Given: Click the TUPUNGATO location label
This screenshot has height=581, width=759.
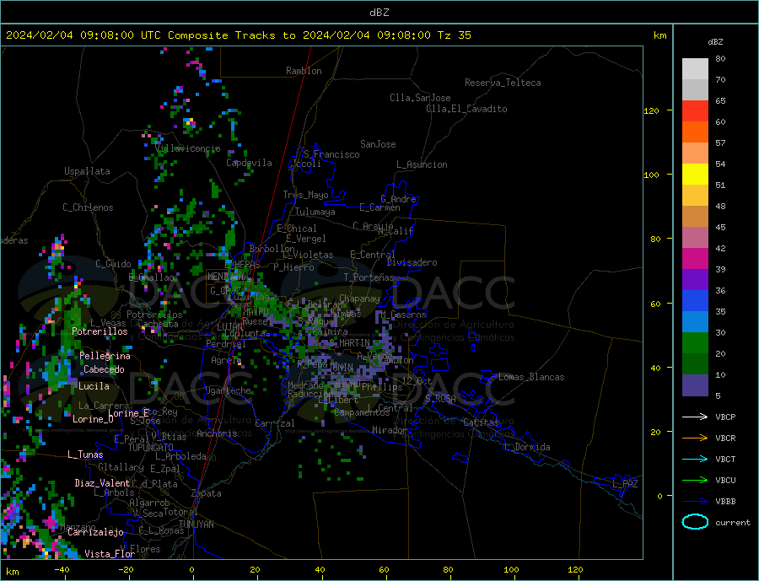Looking at the screenshot, I should tap(151, 448).
